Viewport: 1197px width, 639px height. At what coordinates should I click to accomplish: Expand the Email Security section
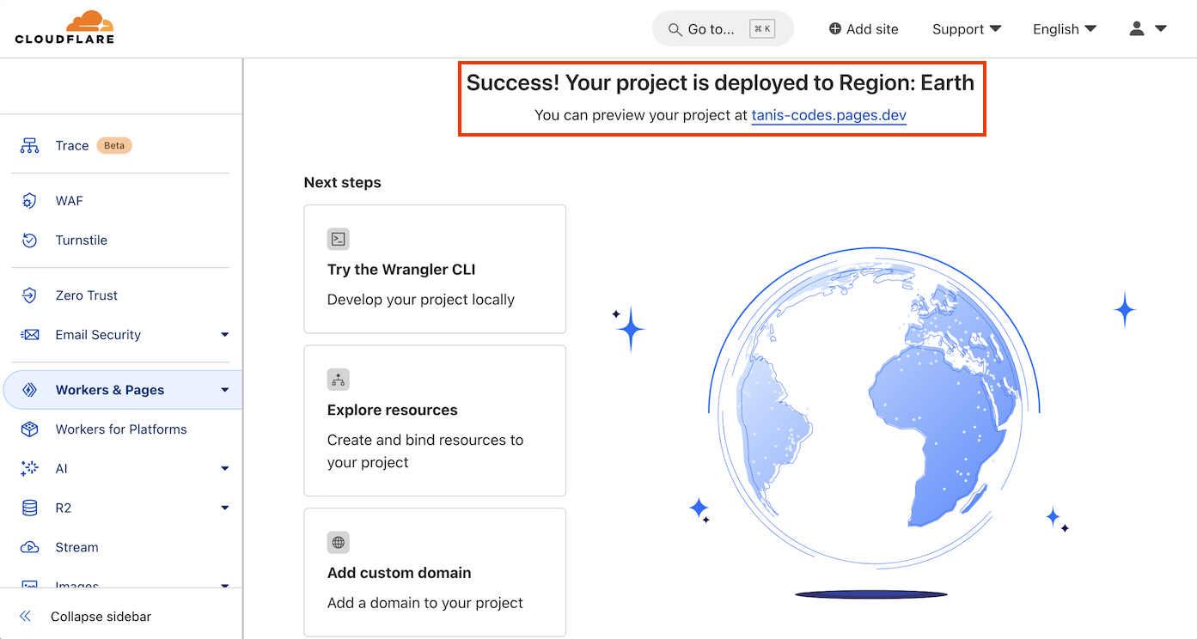pyautogui.click(x=224, y=334)
